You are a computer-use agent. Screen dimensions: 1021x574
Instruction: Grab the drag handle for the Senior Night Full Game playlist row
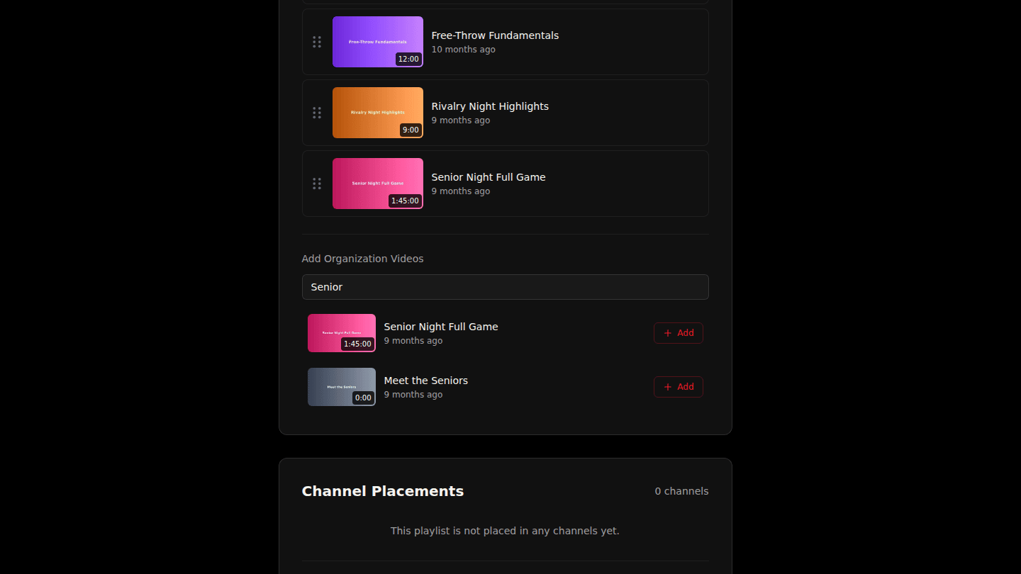pyautogui.click(x=317, y=184)
